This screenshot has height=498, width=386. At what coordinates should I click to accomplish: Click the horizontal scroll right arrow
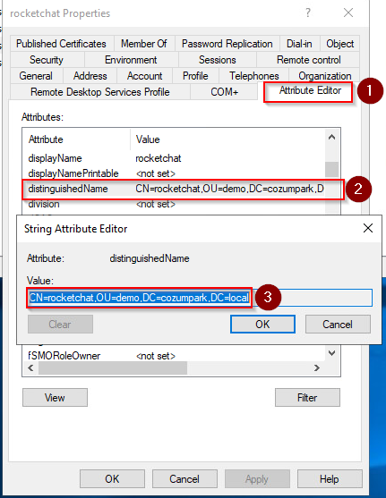click(317, 367)
